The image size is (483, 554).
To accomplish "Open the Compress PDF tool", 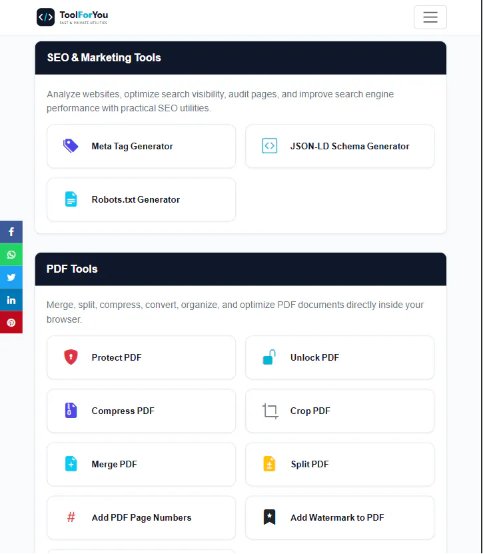I will tap(141, 411).
